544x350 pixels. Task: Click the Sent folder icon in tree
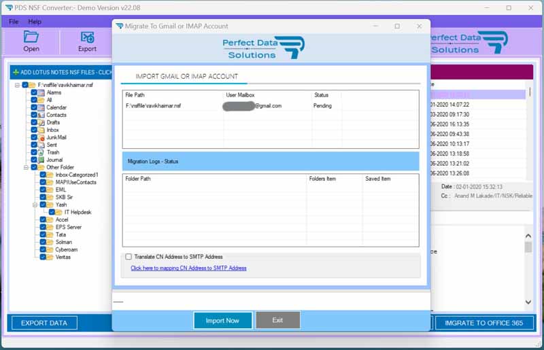click(x=41, y=145)
